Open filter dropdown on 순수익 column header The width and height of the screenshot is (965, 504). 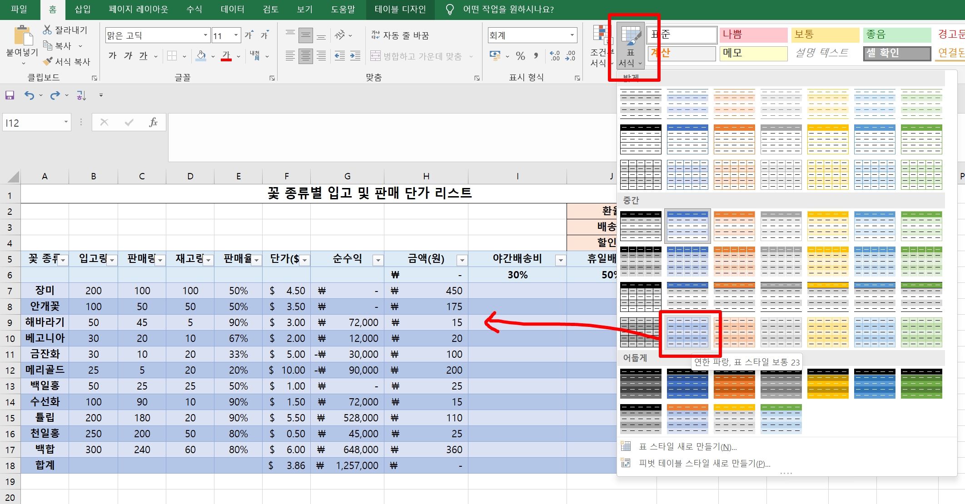378,260
